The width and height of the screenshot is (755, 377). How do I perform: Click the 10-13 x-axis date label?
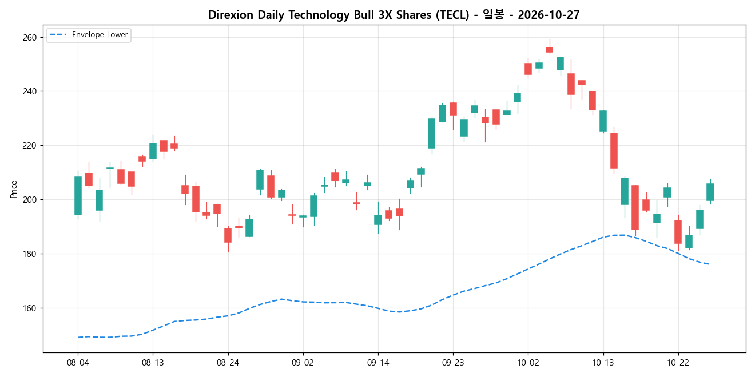[x=602, y=363]
